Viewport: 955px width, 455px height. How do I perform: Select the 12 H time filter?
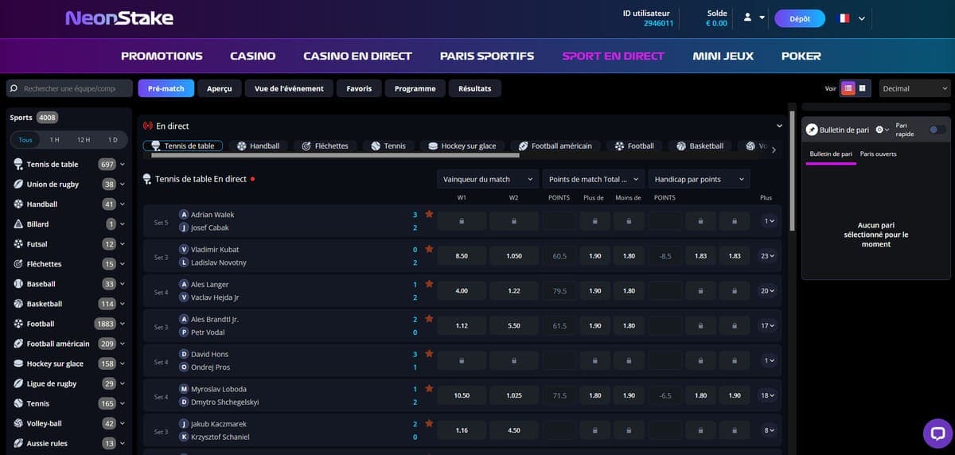coord(83,140)
